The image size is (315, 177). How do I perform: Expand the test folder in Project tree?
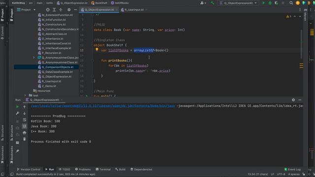pos(25,95)
